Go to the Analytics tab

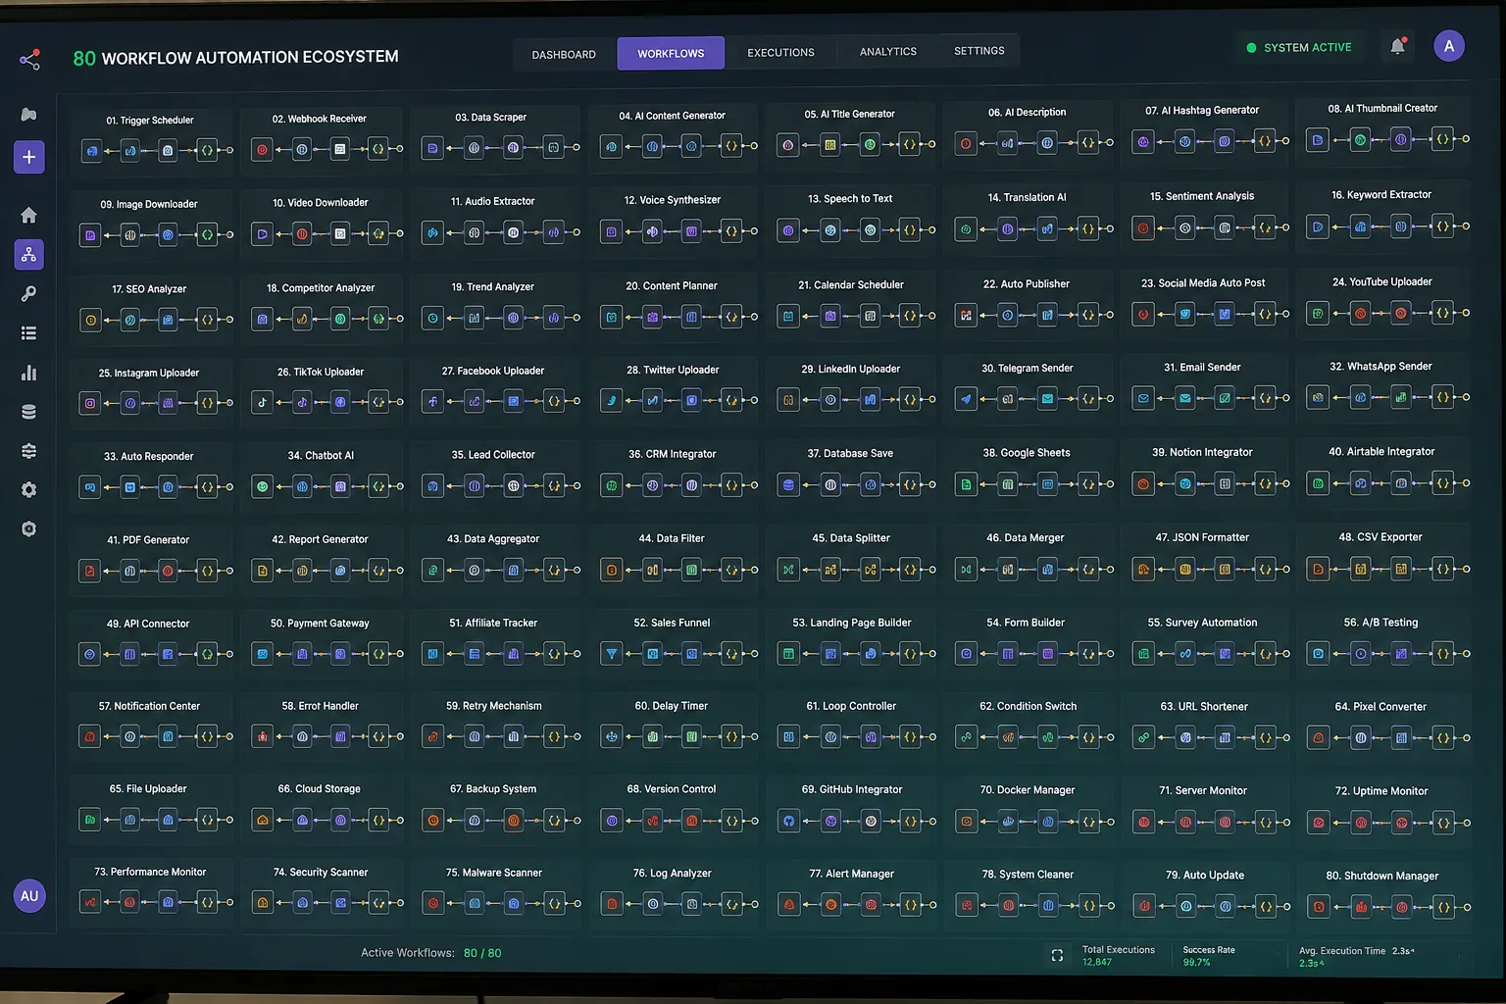(x=888, y=52)
